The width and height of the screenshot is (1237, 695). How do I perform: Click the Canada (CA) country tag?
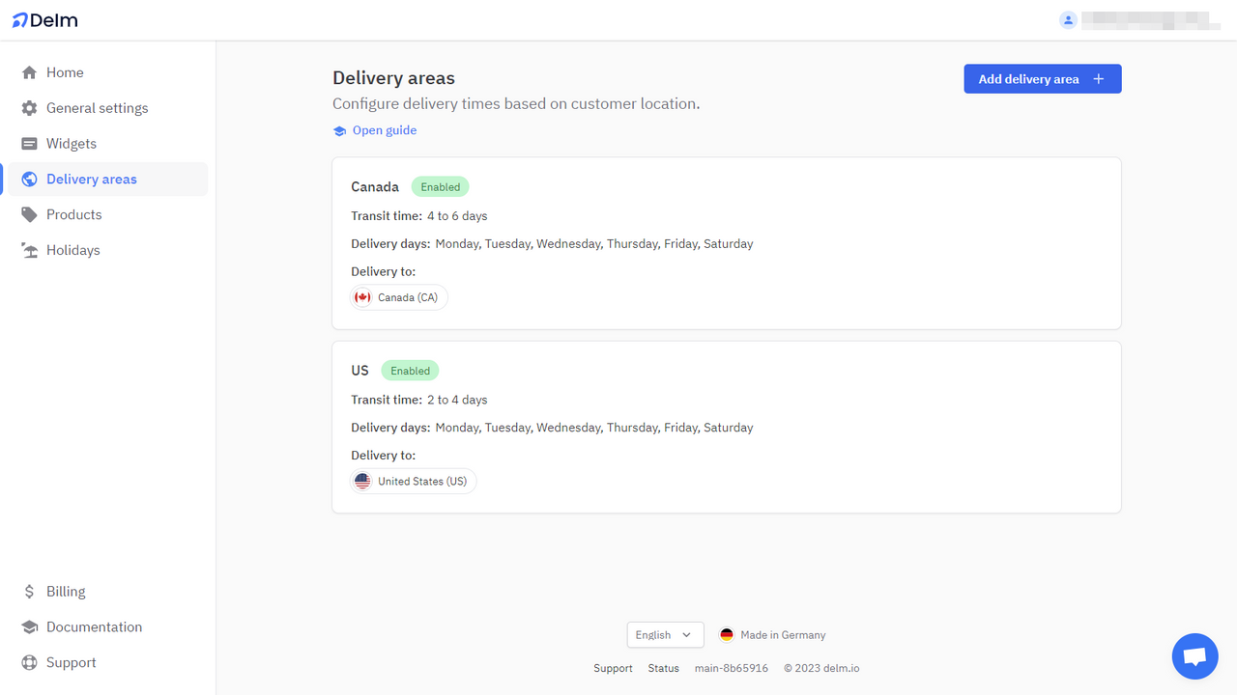398,296
